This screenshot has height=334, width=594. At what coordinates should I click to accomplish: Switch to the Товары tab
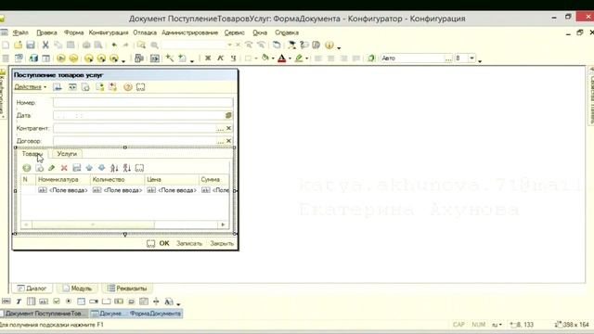point(32,154)
